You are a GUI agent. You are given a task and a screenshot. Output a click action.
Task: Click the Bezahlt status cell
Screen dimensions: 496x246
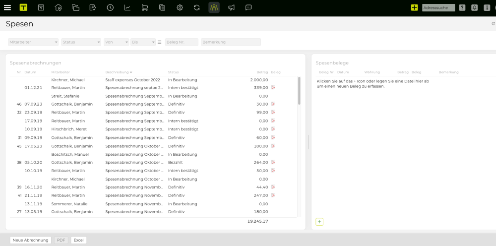tap(175, 162)
